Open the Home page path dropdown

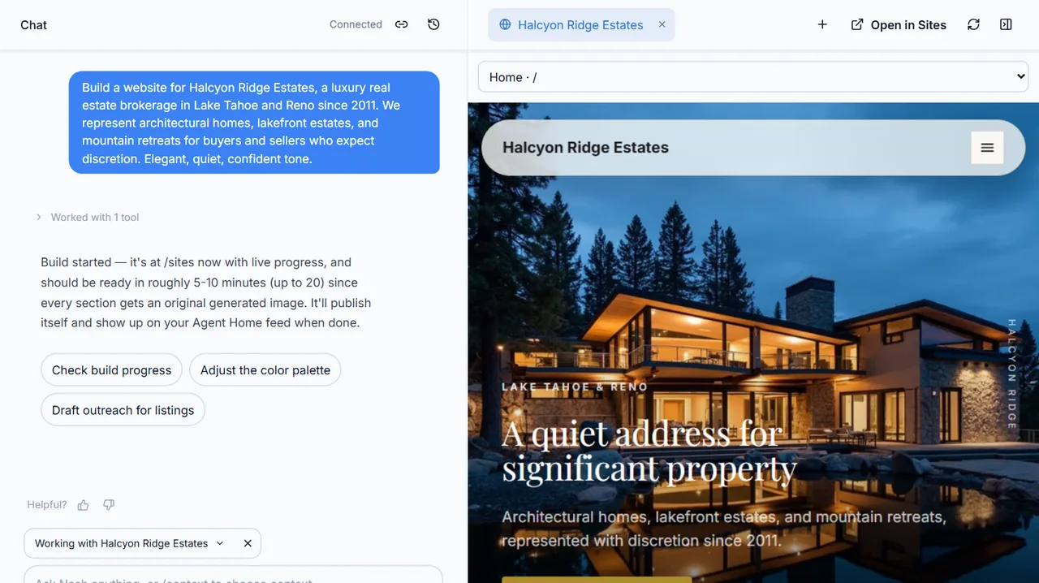click(753, 77)
